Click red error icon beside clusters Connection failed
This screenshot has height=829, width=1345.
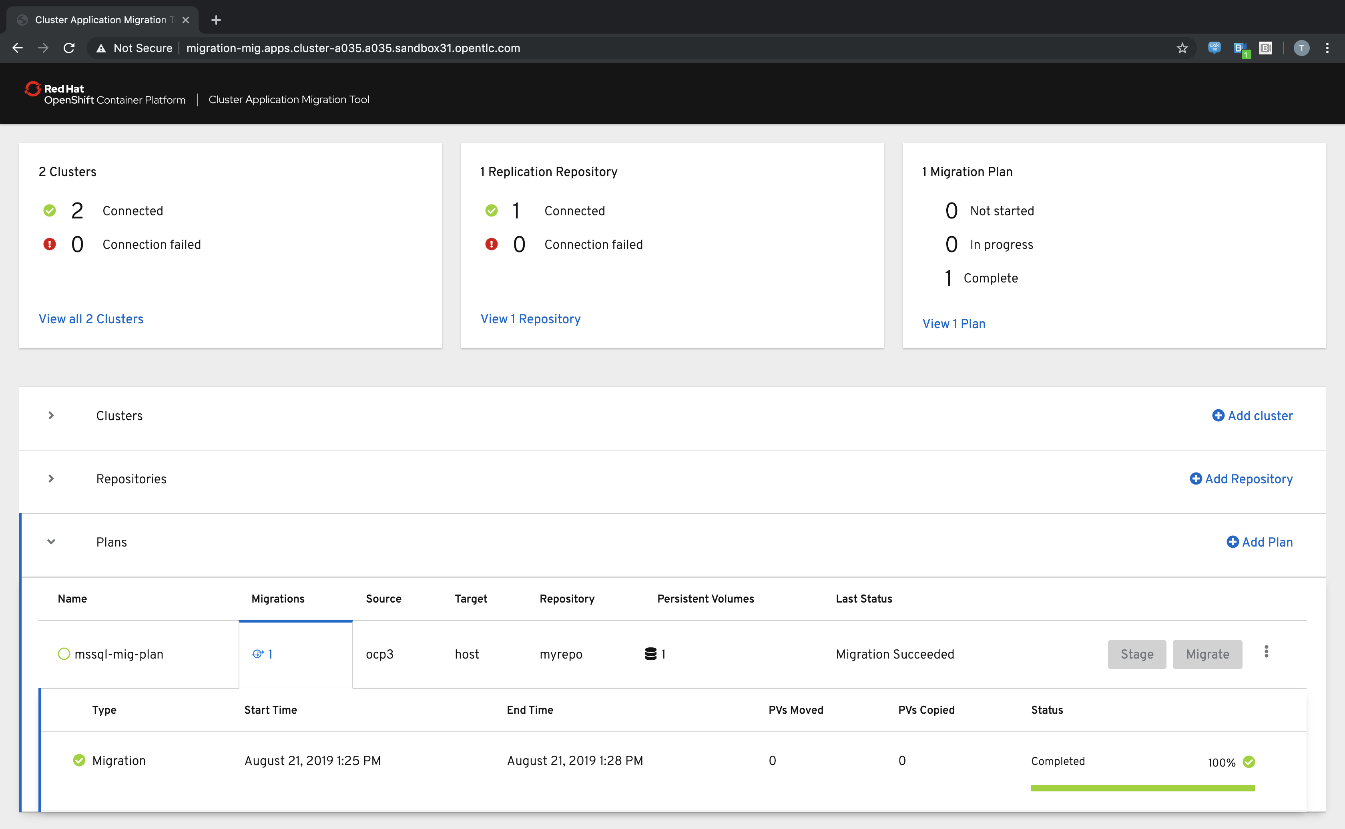point(49,244)
